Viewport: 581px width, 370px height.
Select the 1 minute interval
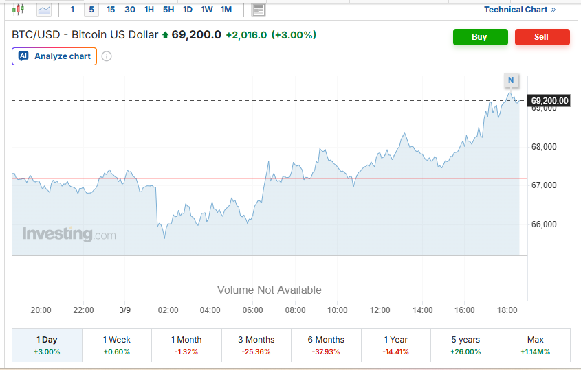point(72,10)
